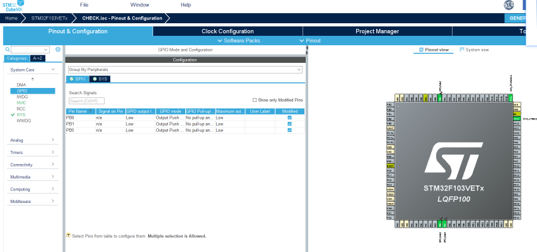Toggle the Modified checkbox for PB1
This screenshot has width=537, height=252.
tap(290, 124)
